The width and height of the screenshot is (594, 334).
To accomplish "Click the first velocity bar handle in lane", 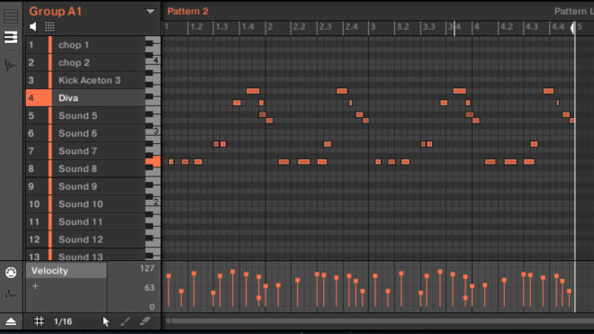I will click(168, 276).
